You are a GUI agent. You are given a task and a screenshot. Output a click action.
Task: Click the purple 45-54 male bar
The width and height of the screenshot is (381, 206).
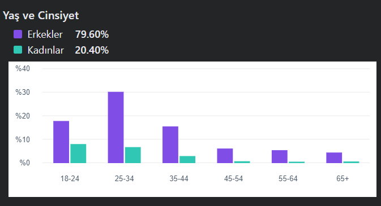tap(225, 156)
